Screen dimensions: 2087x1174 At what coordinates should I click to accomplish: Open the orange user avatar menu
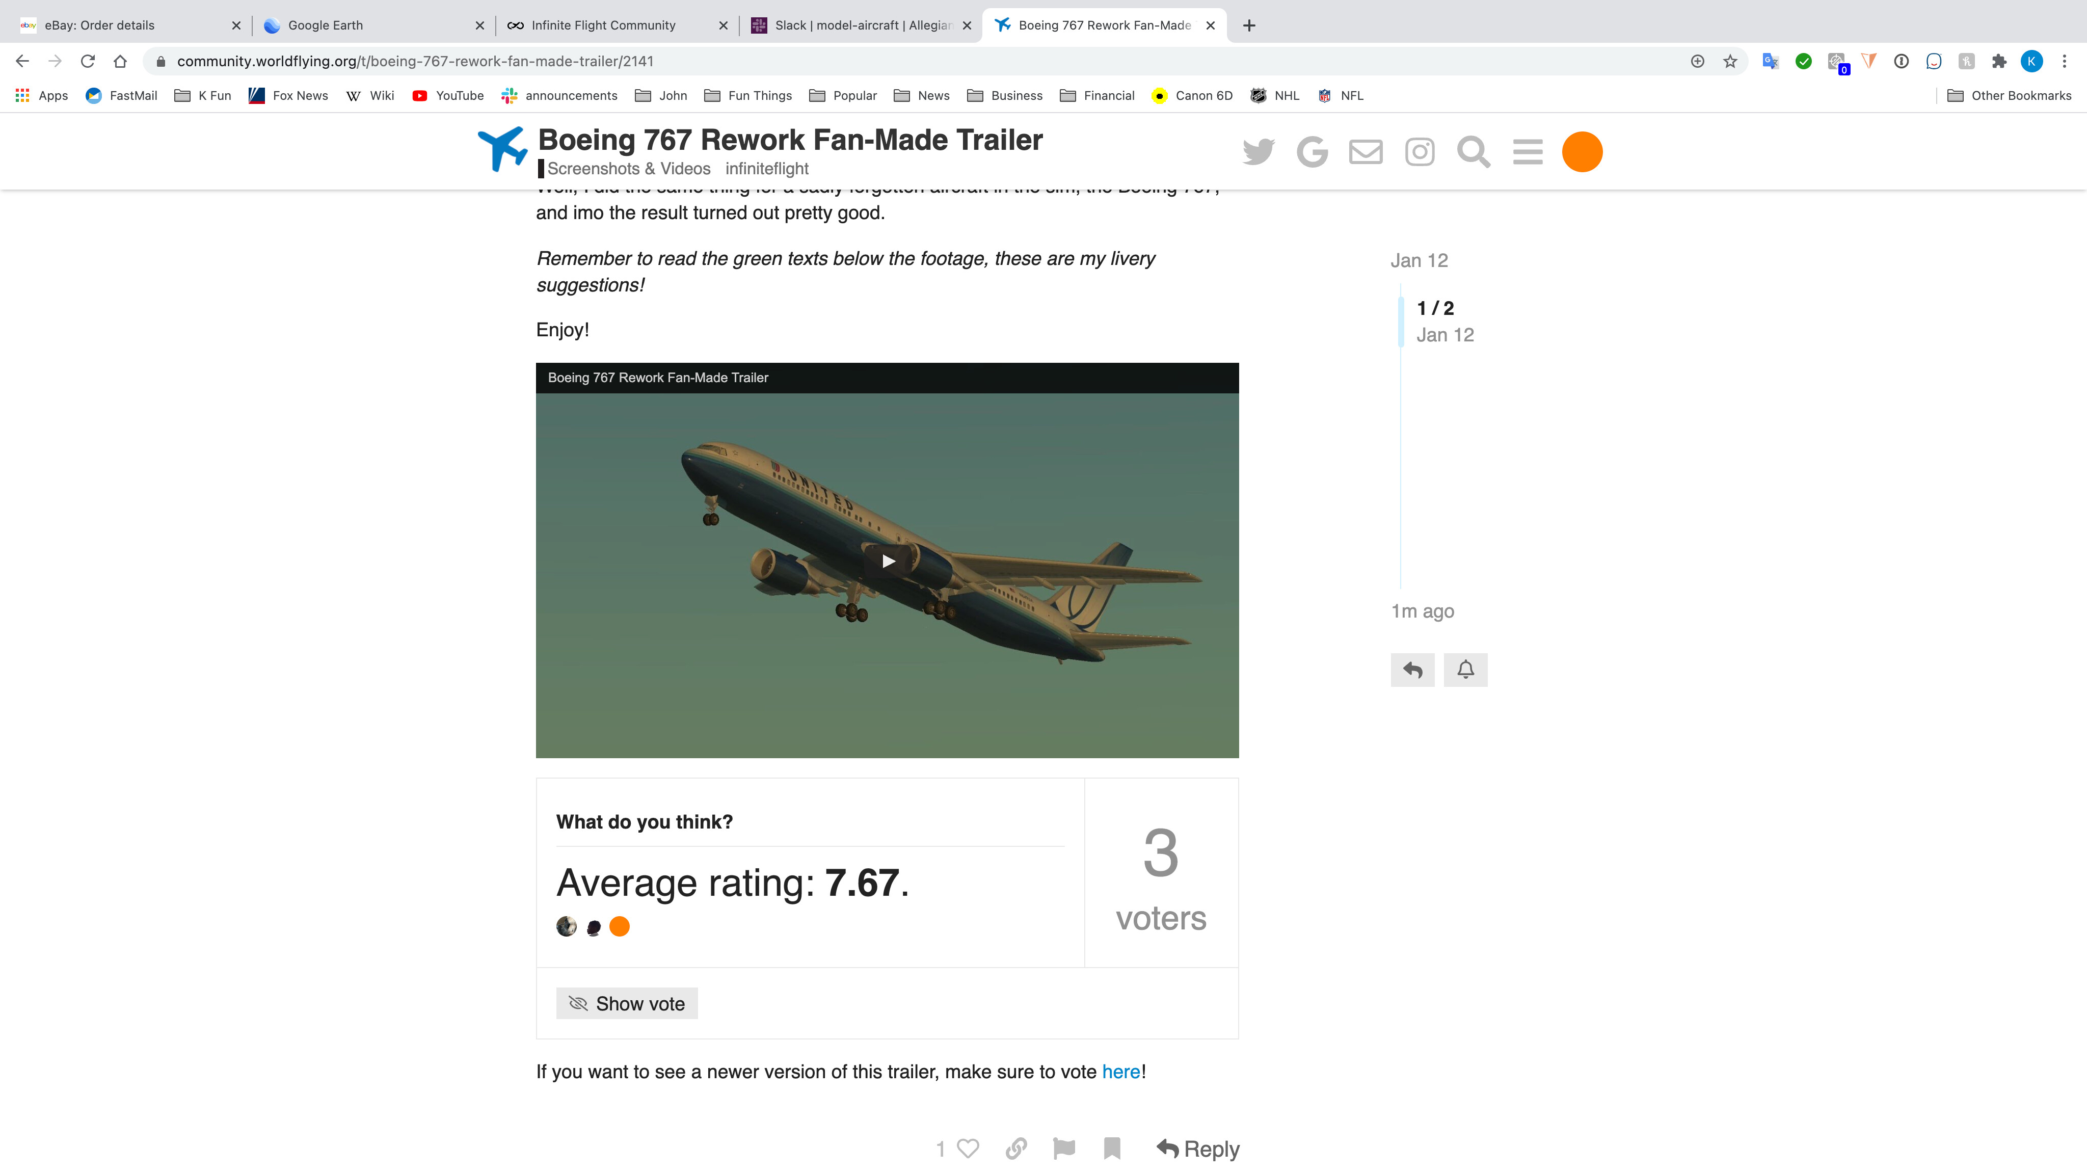(x=1582, y=151)
